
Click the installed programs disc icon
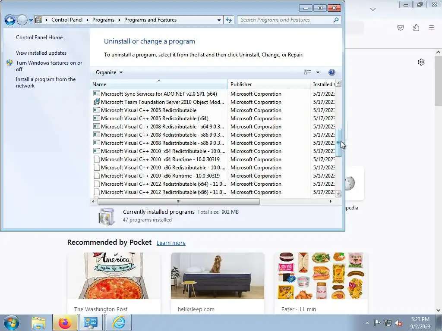click(107, 216)
